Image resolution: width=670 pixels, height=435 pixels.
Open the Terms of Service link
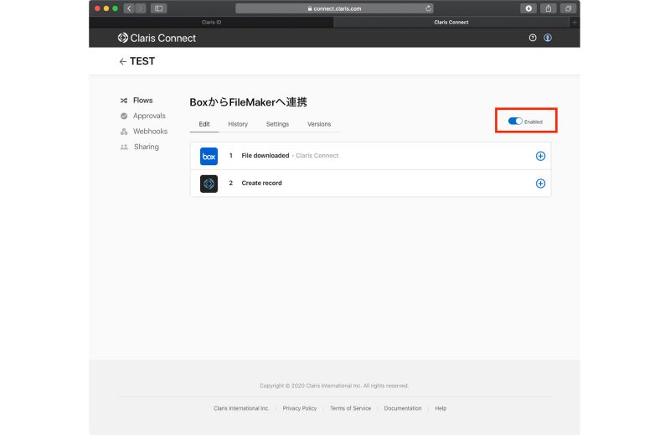(350, 408)
